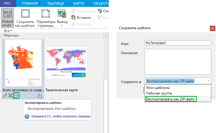Click the F1 help link in tooltip

pyautogui.click(x=61, y=117)
